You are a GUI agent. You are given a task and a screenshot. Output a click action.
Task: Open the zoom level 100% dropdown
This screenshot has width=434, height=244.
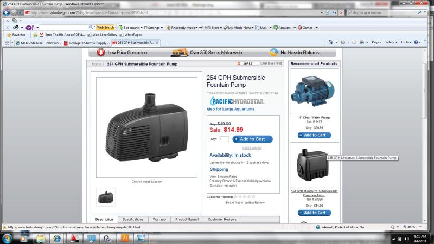[420, 227]
